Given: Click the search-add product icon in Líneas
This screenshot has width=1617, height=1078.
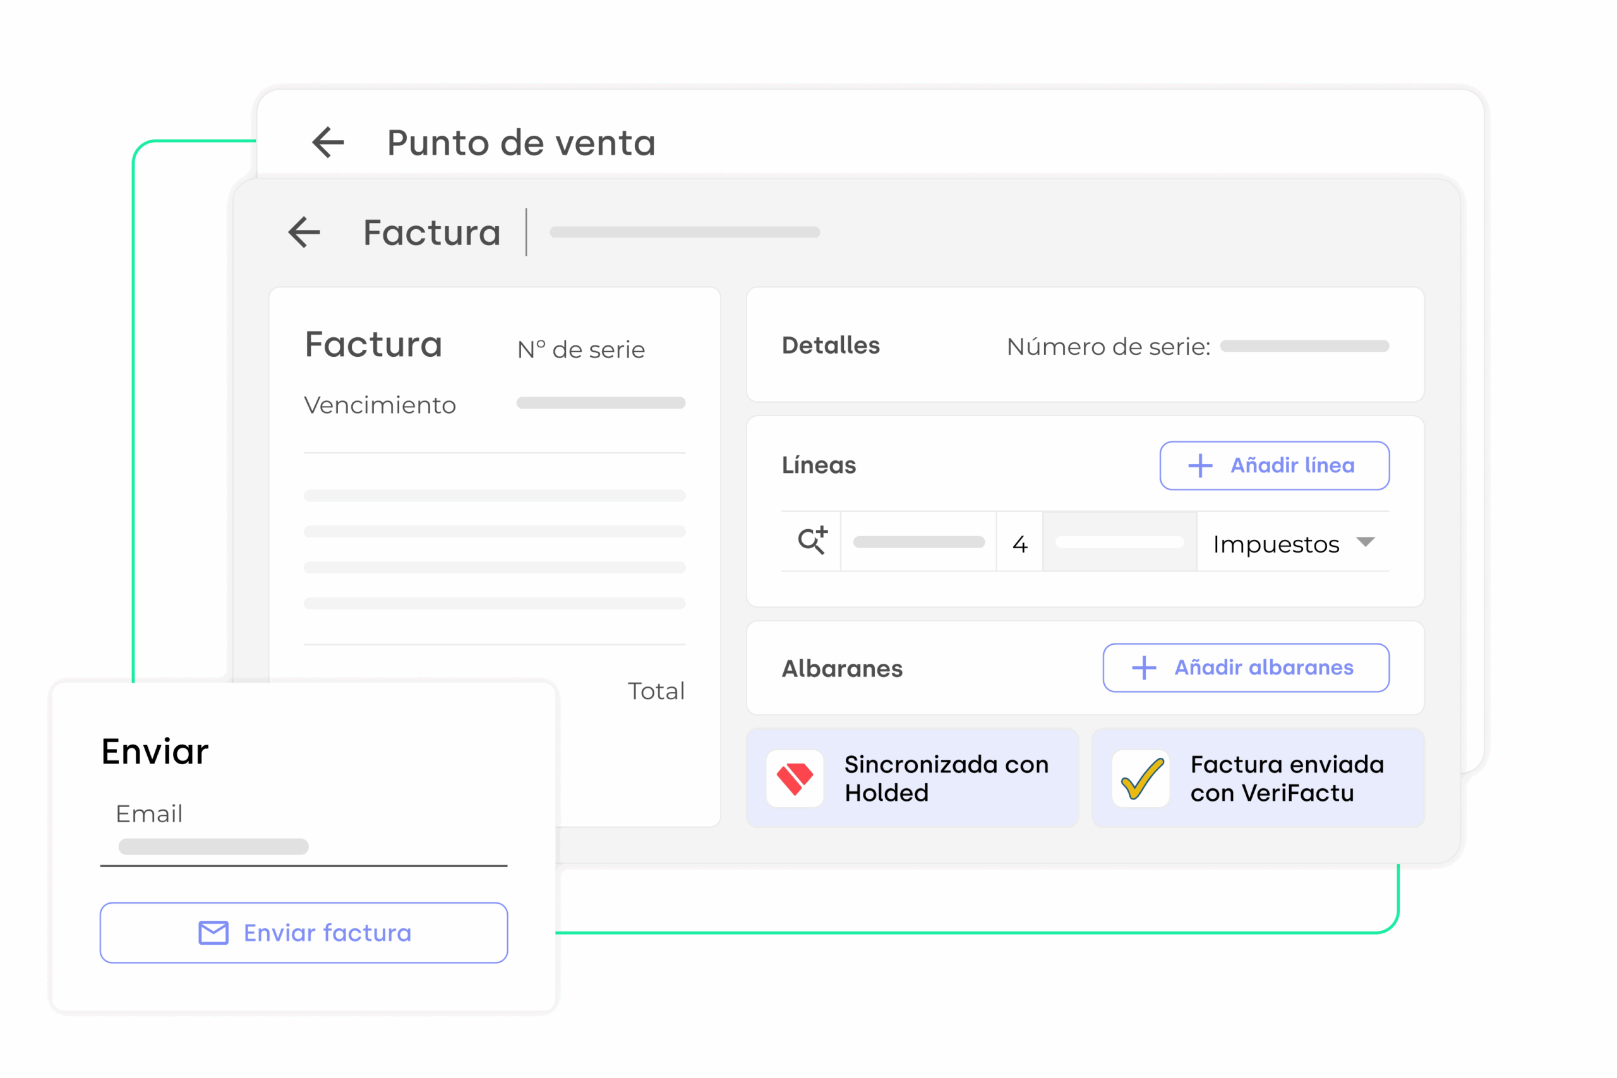Looking at the screenshot, I should (812, 541).
